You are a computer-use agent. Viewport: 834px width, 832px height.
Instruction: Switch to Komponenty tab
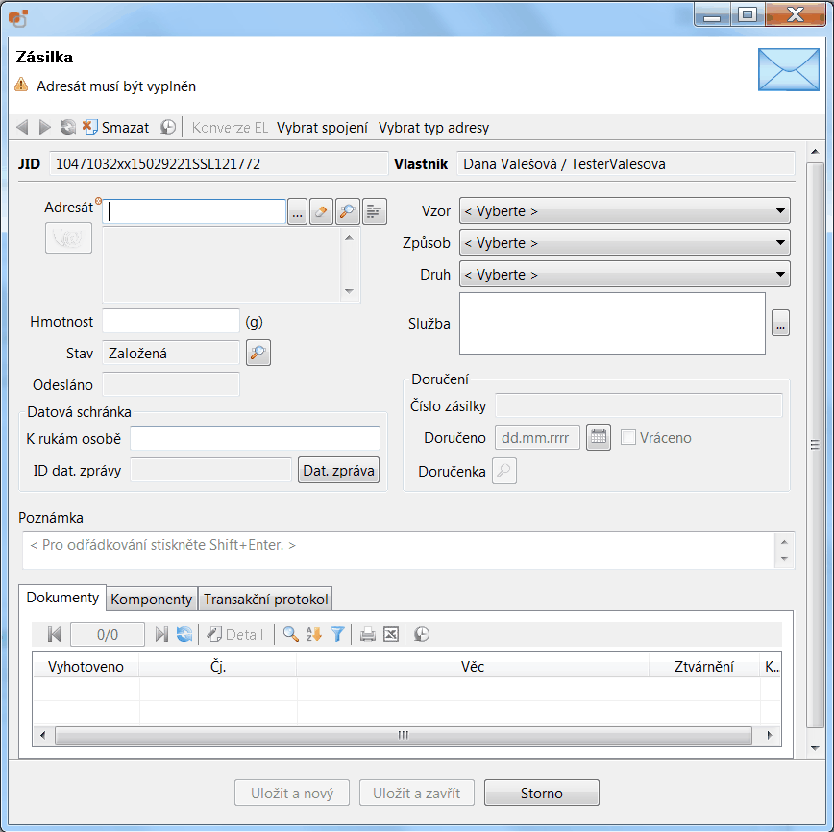152,599
